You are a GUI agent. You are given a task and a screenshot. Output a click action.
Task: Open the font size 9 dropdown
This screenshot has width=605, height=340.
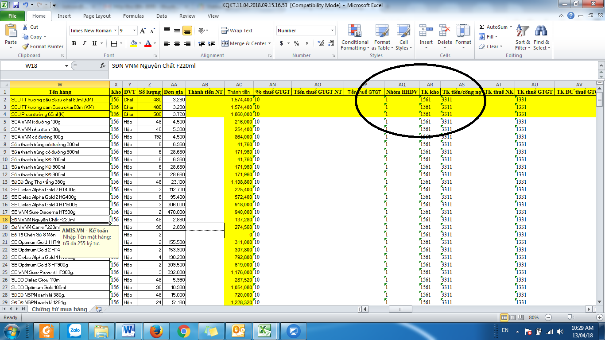pyautogui.click(x=134, y=31)
